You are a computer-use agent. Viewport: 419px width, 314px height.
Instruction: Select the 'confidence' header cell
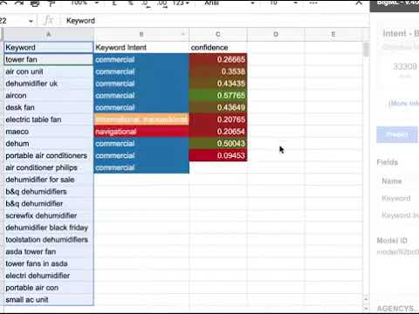(218, 47)
